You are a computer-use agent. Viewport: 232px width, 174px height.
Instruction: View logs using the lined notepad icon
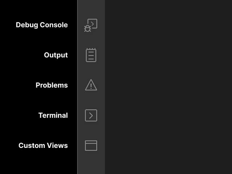point(91,55)
